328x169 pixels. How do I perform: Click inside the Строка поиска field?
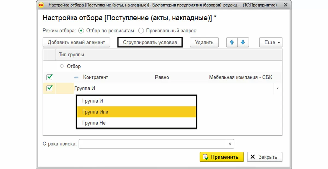(x=152, y=144)
